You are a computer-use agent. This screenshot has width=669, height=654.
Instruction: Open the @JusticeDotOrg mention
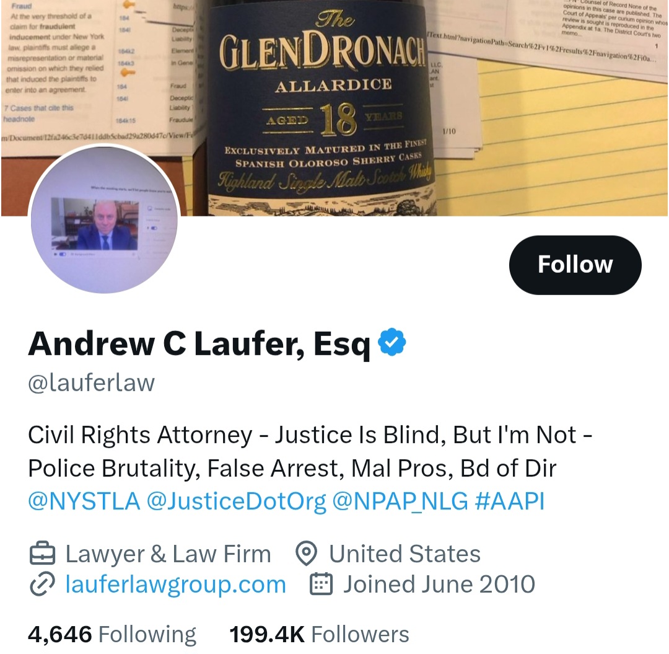237,501
